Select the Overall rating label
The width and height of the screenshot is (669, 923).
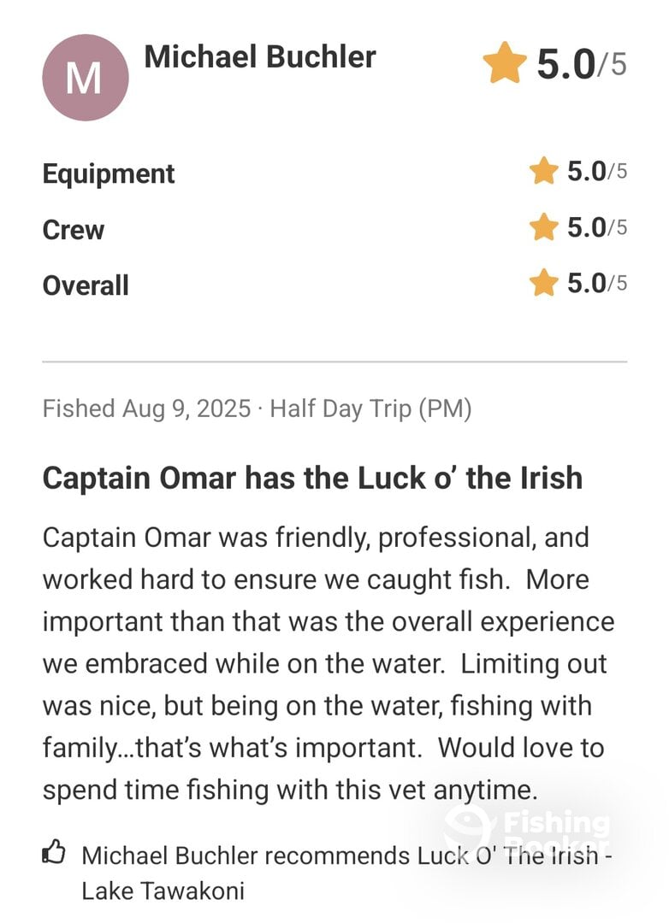tap(86, 285)
